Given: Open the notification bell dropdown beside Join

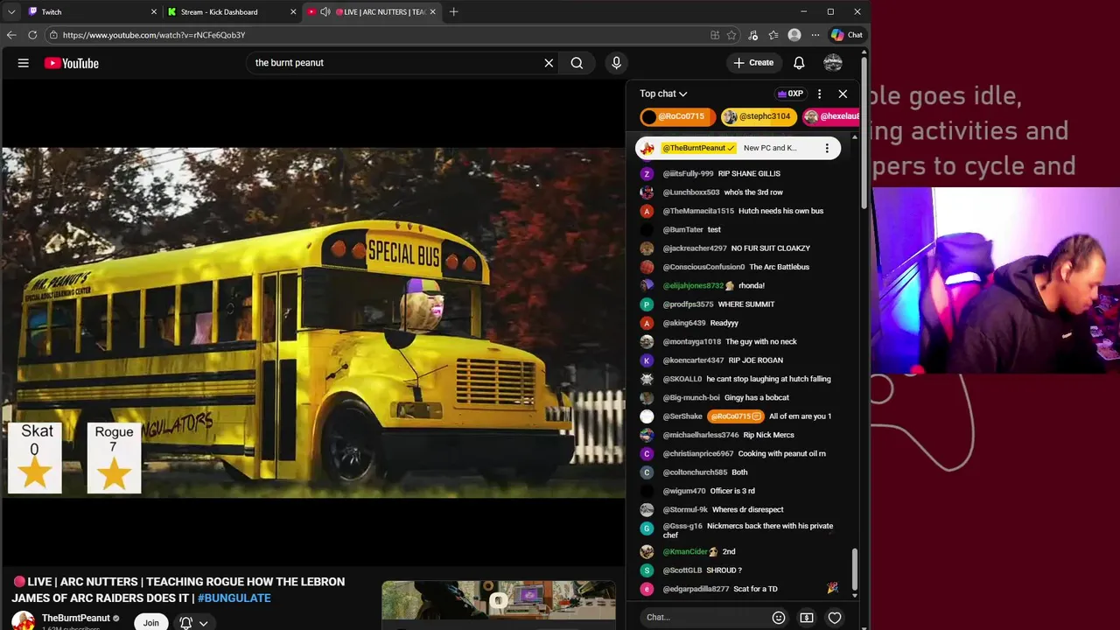Looking at the screenshot, I should [x=194, y=622].
